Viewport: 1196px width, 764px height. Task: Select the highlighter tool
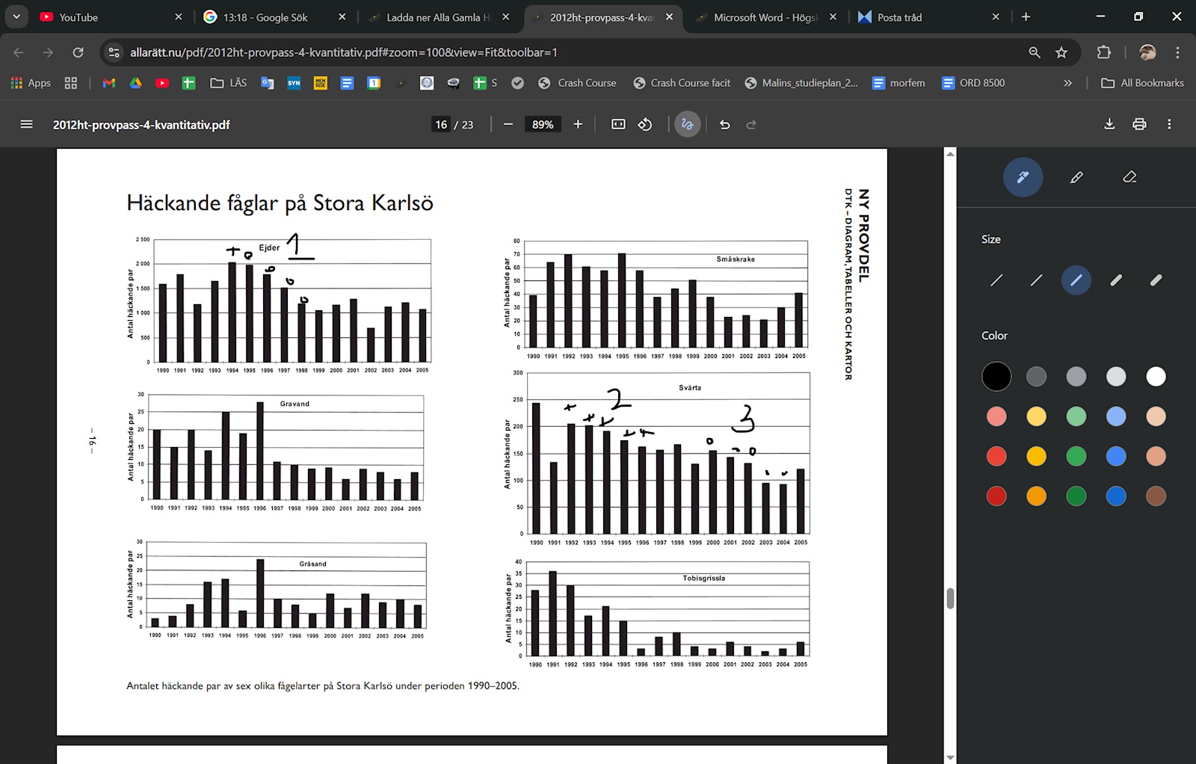1076,177
